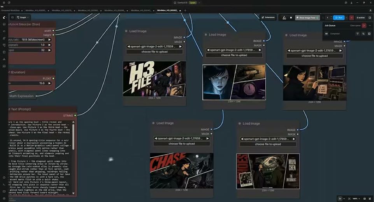Toggle the minimap icon in bottom bar
Viewport: 374px width, 202px height.
364,199
